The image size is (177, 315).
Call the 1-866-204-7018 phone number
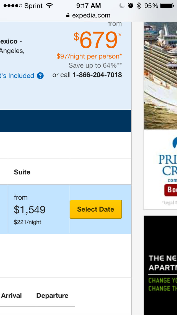point(97,75)
